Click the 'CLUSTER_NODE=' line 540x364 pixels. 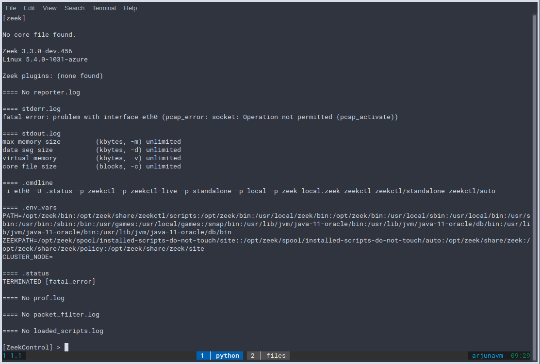point(28,257)
